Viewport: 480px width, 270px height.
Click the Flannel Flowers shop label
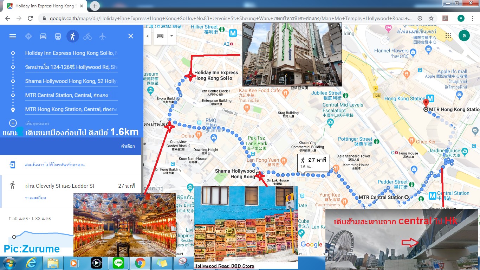tap(392, 51)
